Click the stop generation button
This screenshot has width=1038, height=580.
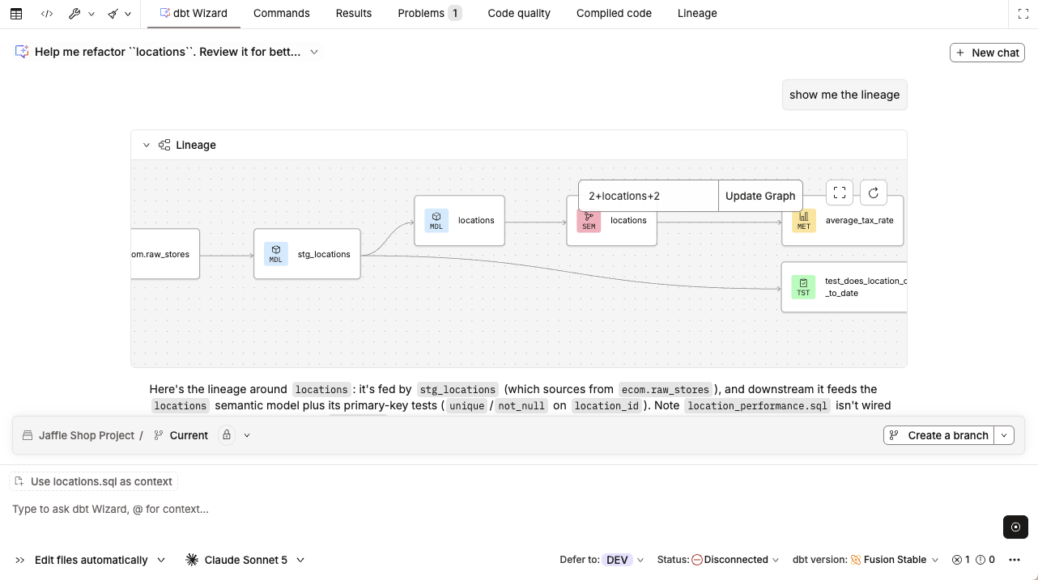click(1015, 527)
